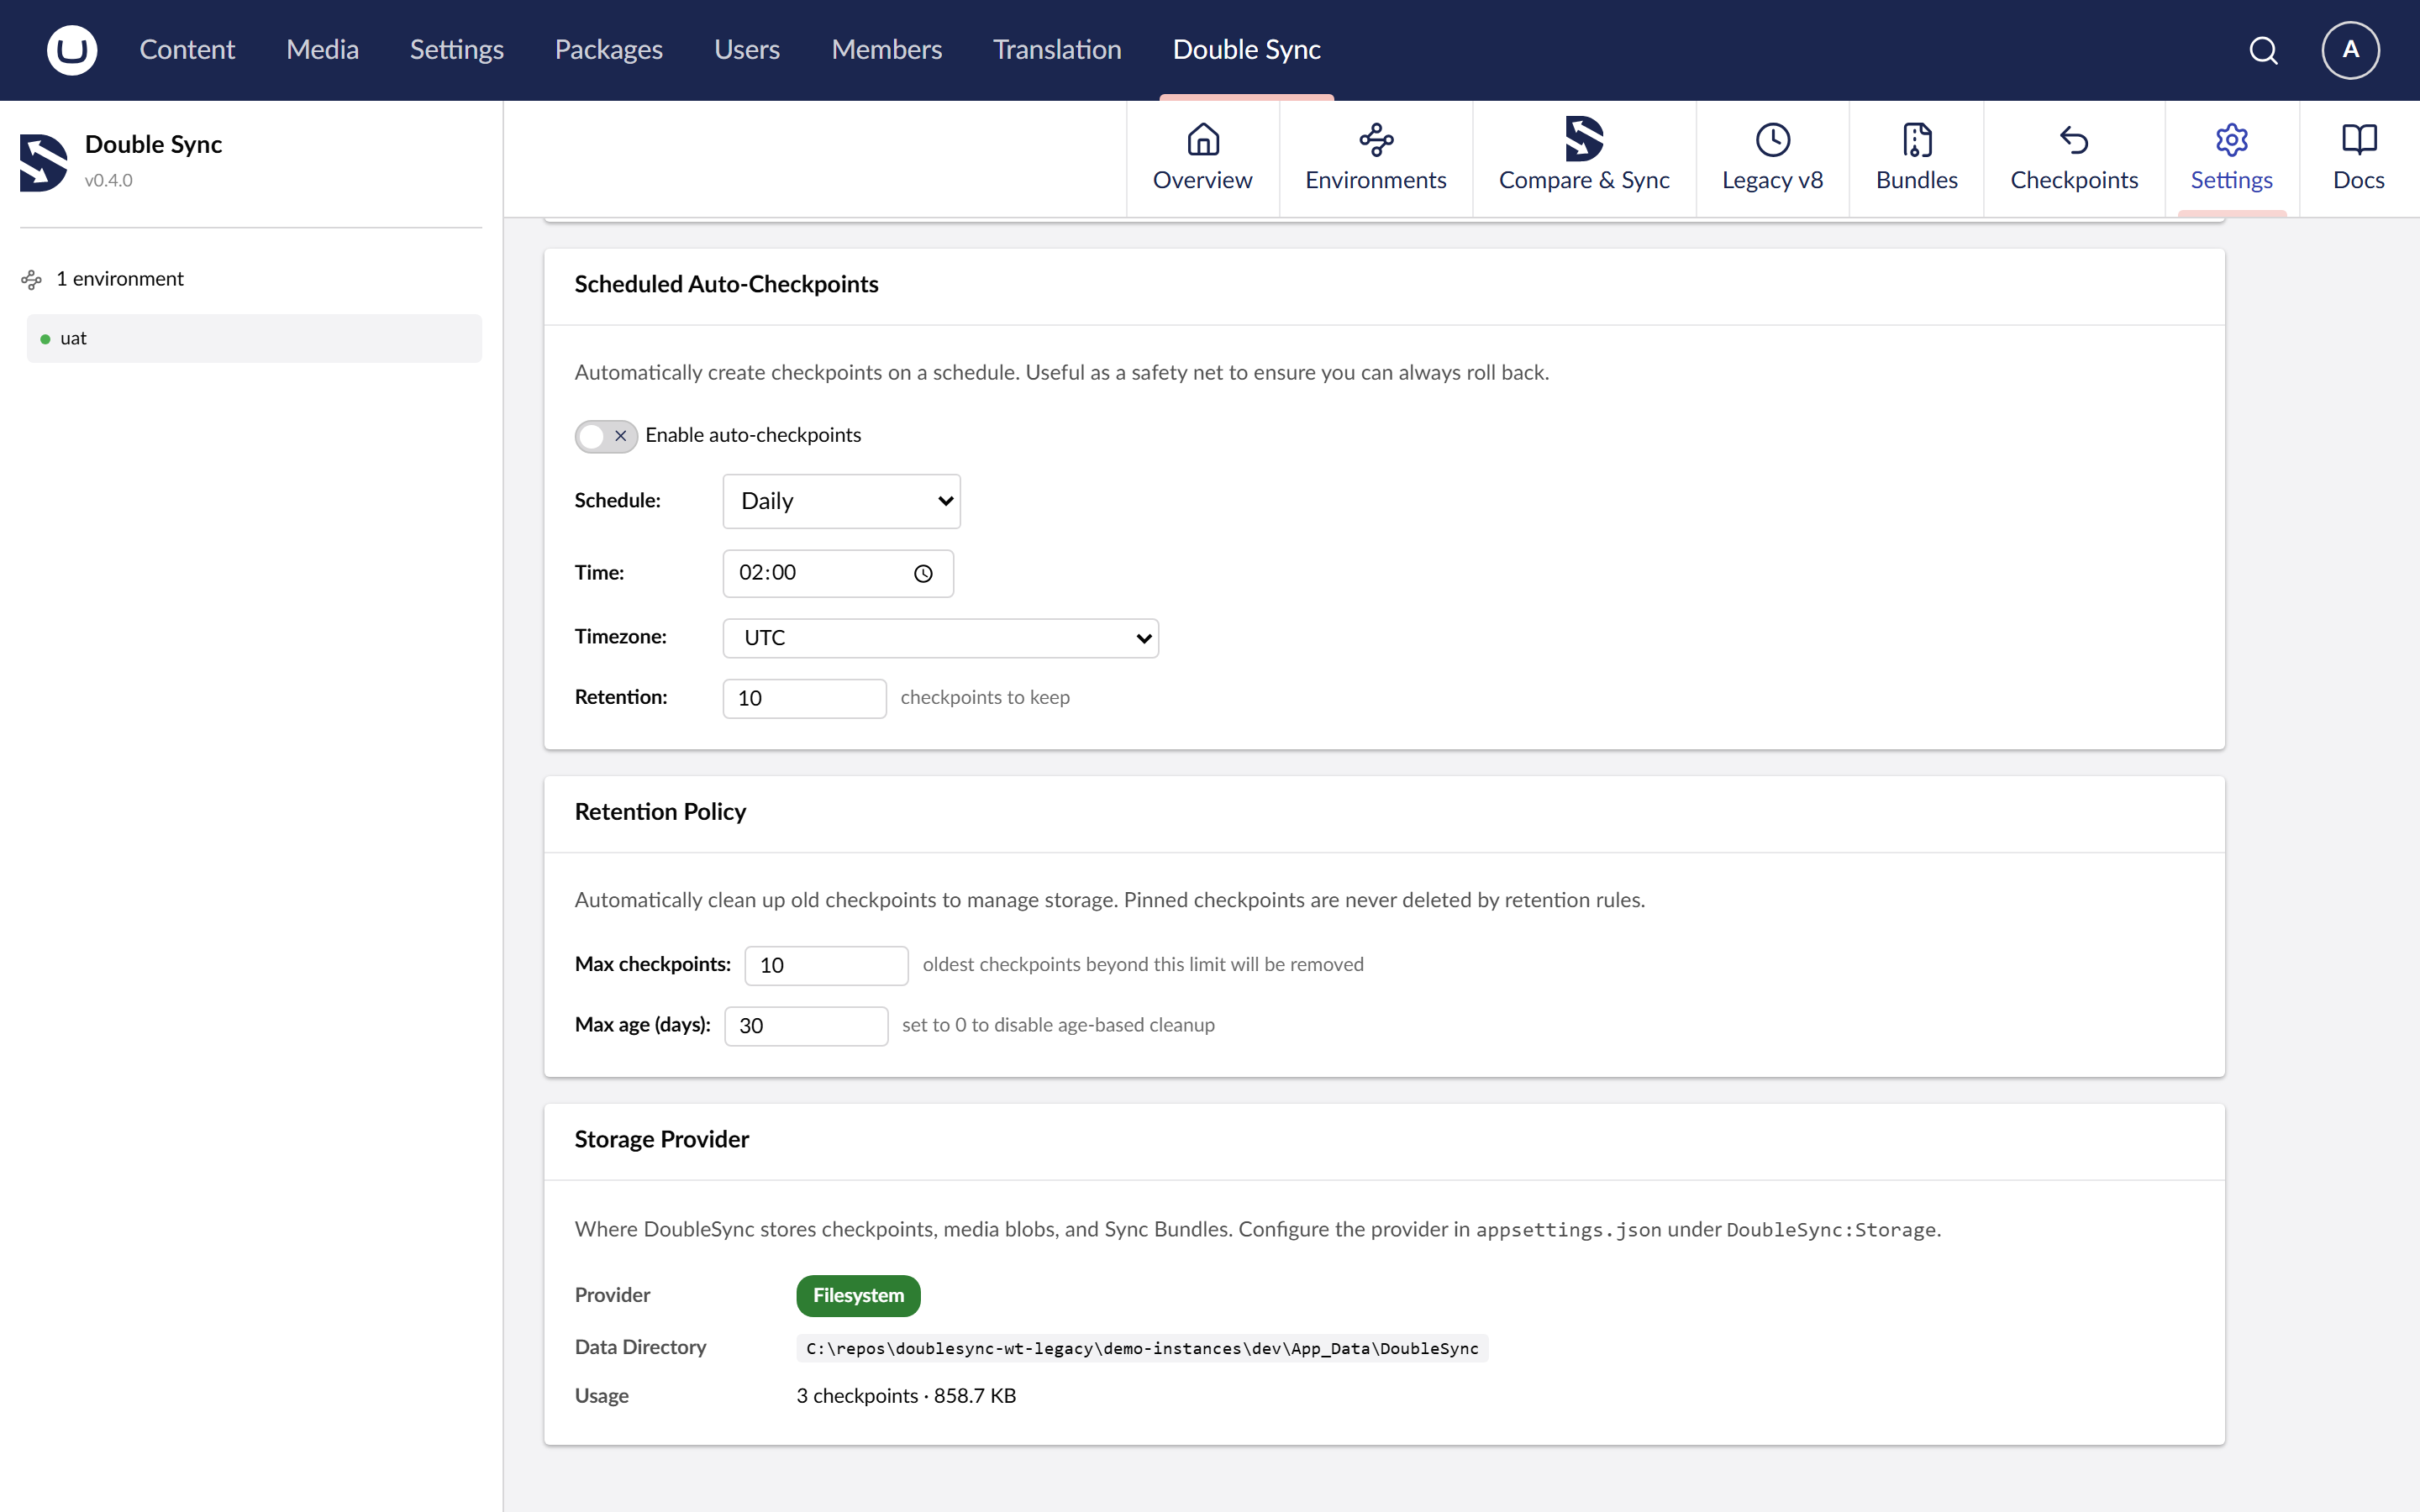
Task: Select the Double Sync section
Action: pyautogui.click(x=1246, y=50)
